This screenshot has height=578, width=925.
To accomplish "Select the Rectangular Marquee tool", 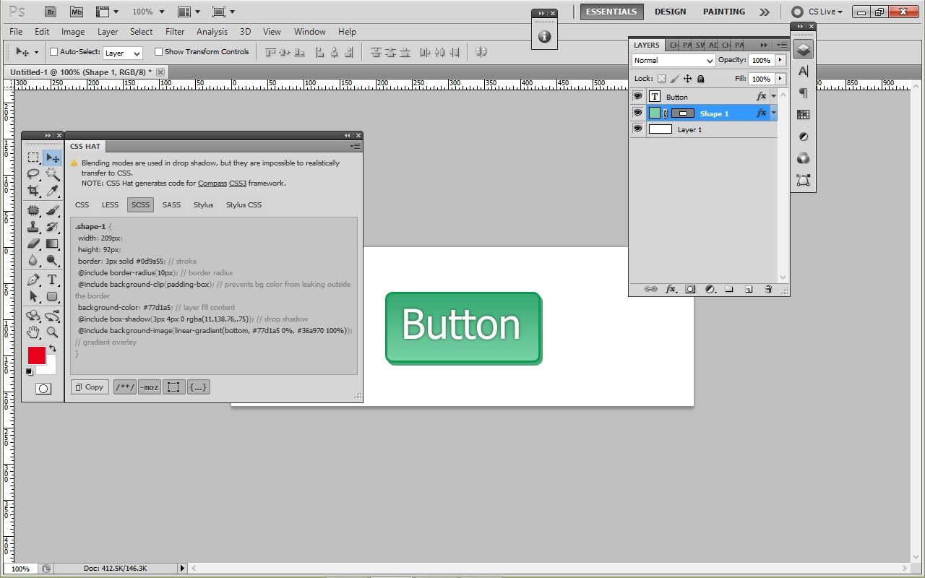I will [x=33, y=158].
